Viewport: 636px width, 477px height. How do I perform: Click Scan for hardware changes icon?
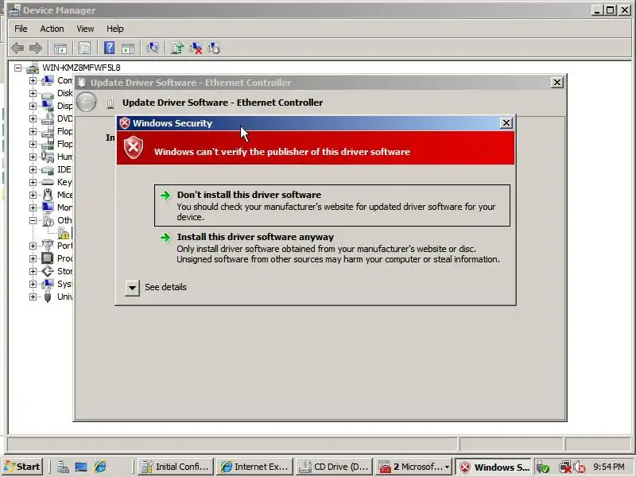pyautogui.click(x=153, y=48)
